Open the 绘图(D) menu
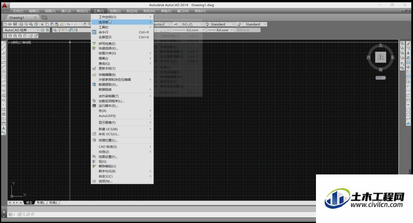 (115, 11)
